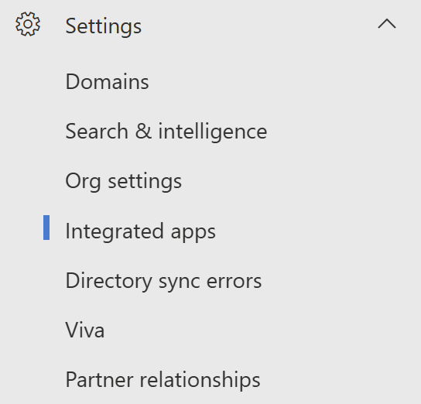Viewport: 421px width, 404px height.
Task: Open Org settings
Action: point(124,181)
